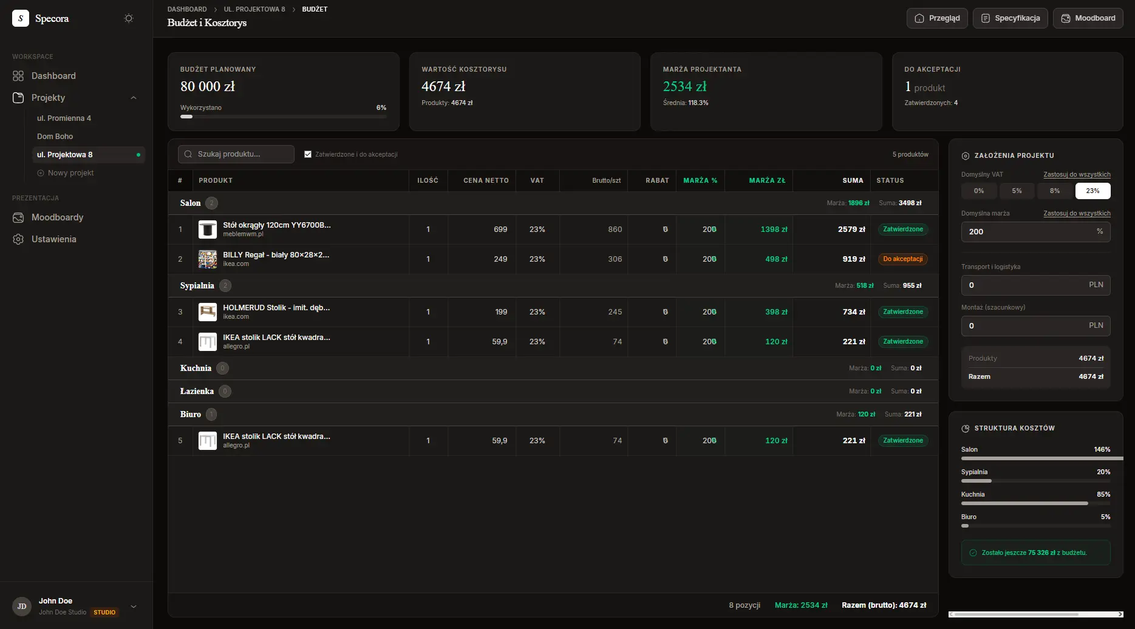Open Ustawienia gear icon
Image resolution: width=1135 pixels, height=629 pixels.
(18, 239)
